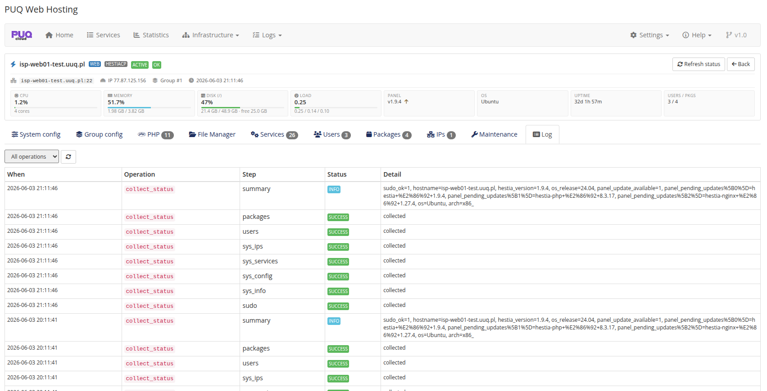Expand the Logs dropdown menu
The width and height of the screenshot is (767, 391).
click(x=268, y=35)
